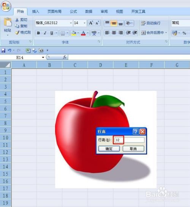Align text to bottom
The width and height of the screenshot is (190, 207).
(x=120, y=23)
